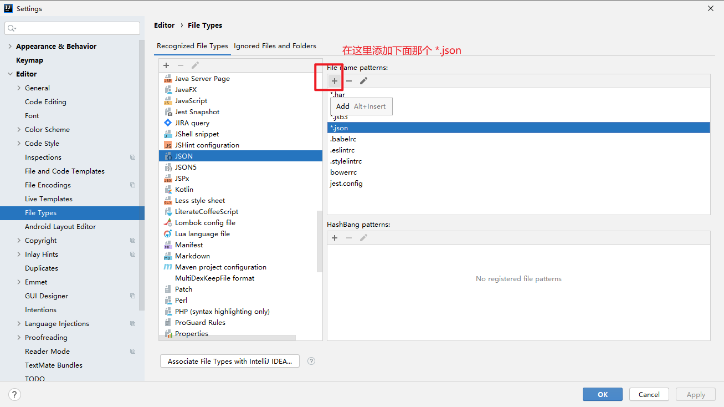
Task: Add a new HashBang pattern
Action: pos(335,238)
